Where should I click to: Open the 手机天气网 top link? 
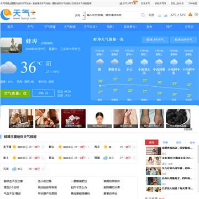tap(160, 3)
